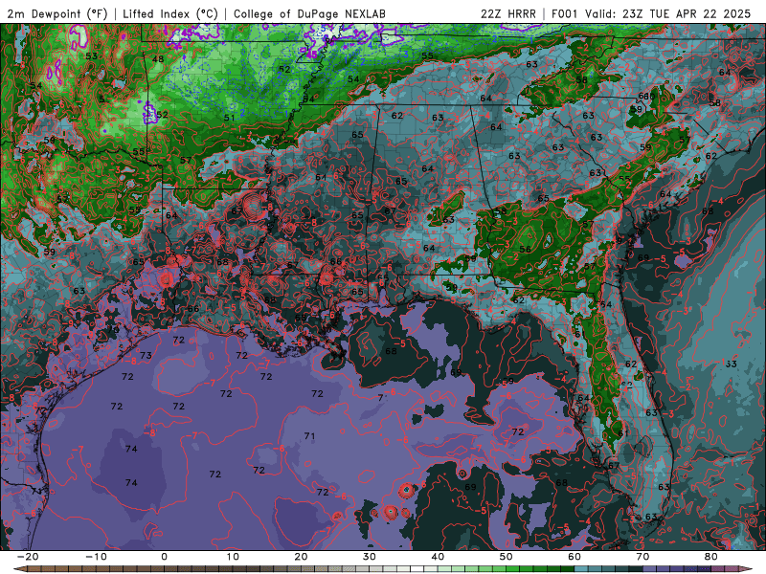The width and height of the screenshot is (766, 574).
Task: Click the -20 label on the color scale
Action: (28, 557)
